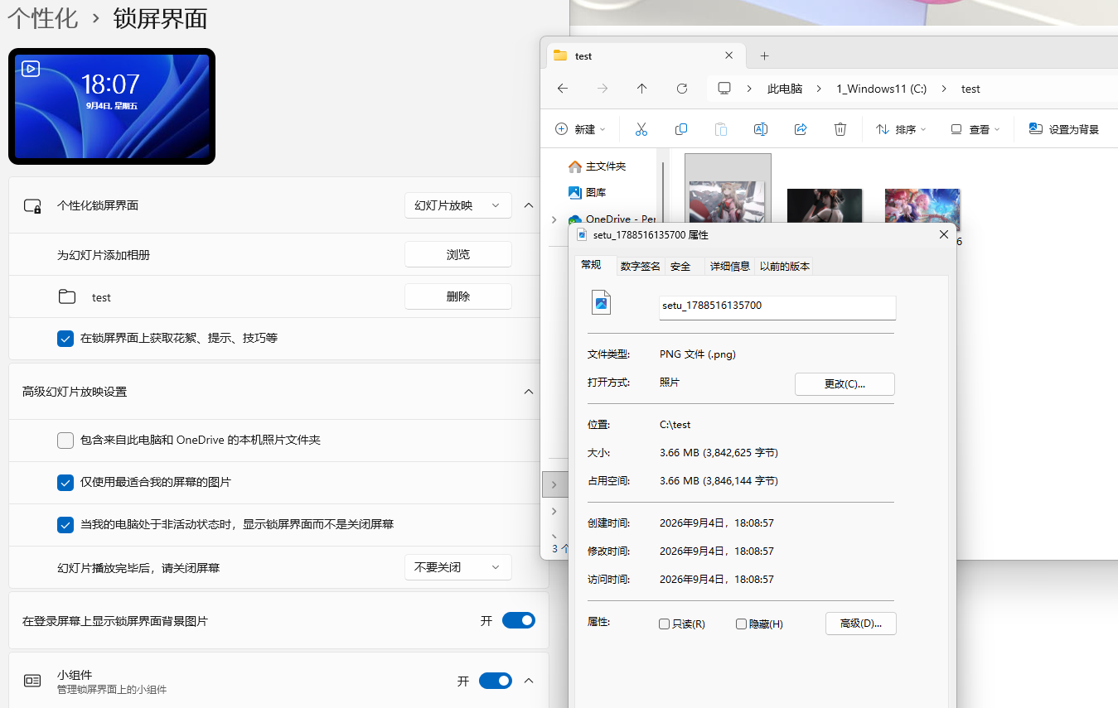Turn off the 小组件 switch
The height and width of the screenshot is (708, 1118).
496,681
